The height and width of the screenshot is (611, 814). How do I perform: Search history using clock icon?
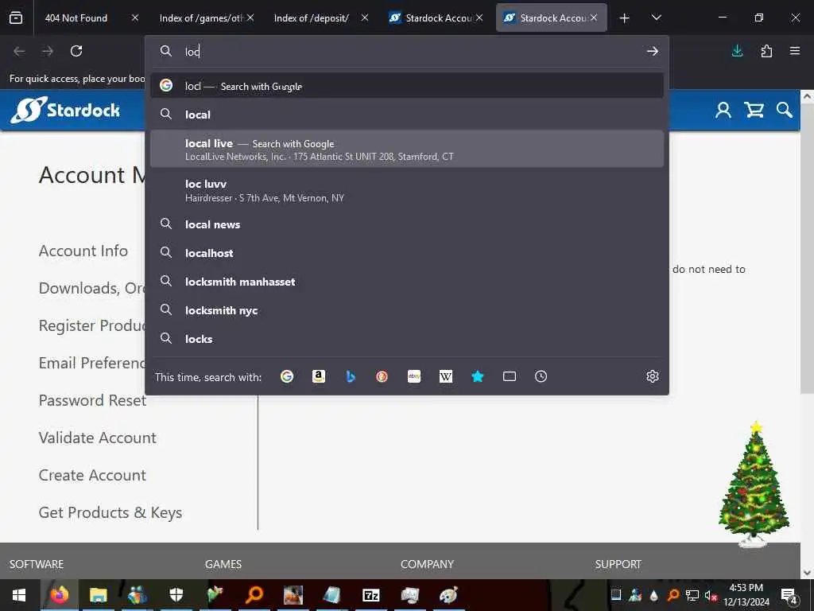pos(541,376)
